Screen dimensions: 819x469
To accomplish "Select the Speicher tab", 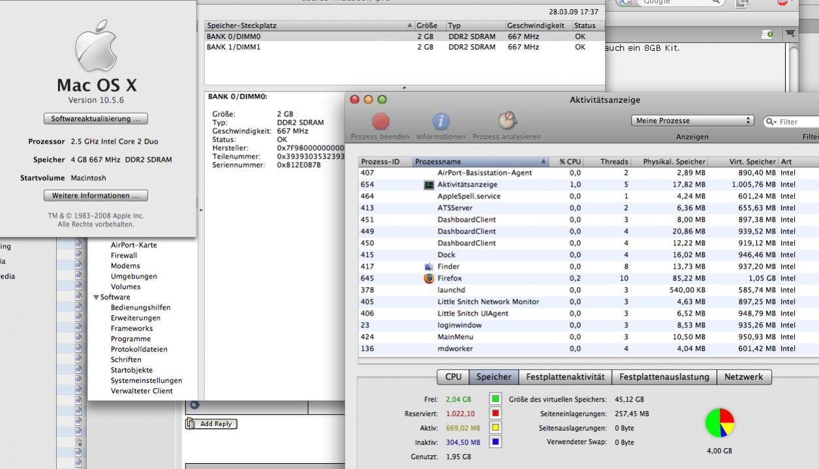I will (x=494, y=377).
